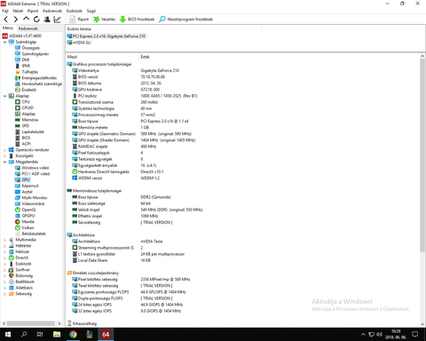The image size is (426, 341).
Task: Collapse the Megjelenítés tree node
Action: (4, 162)
